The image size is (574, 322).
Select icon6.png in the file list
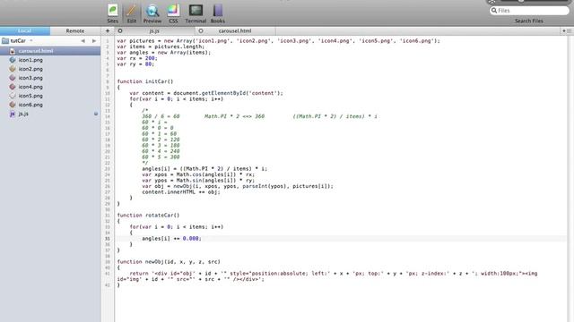coord(50,105)
